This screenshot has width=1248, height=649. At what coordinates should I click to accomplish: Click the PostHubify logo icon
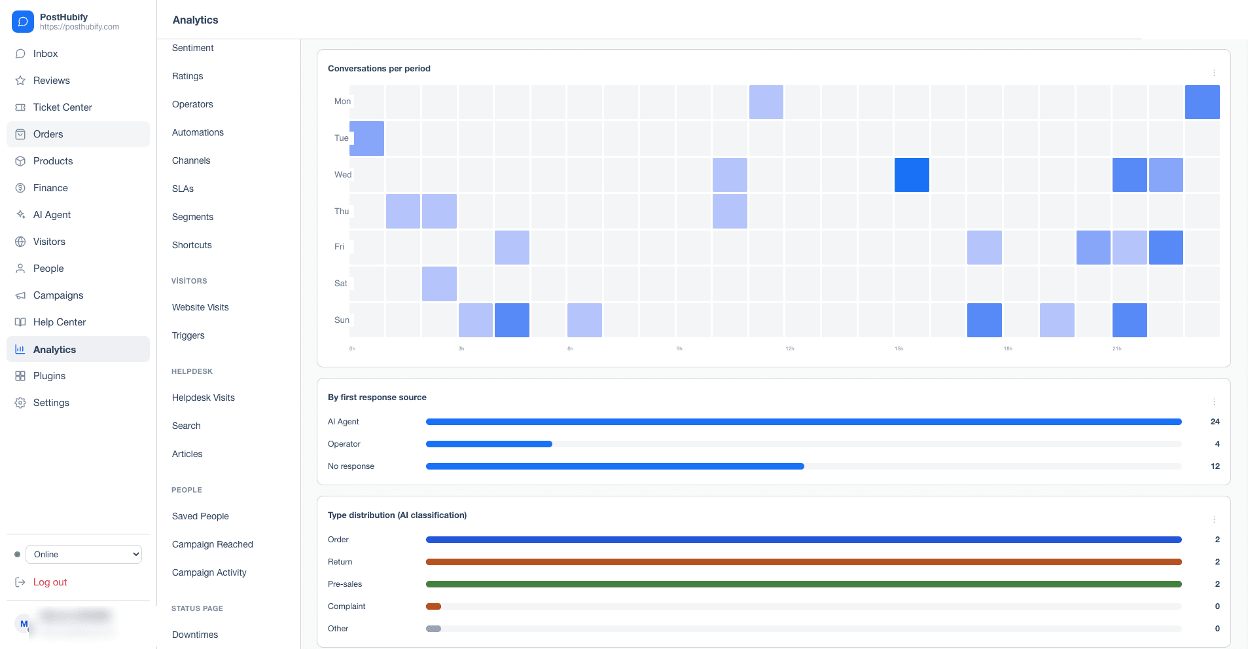pos(23,22)
